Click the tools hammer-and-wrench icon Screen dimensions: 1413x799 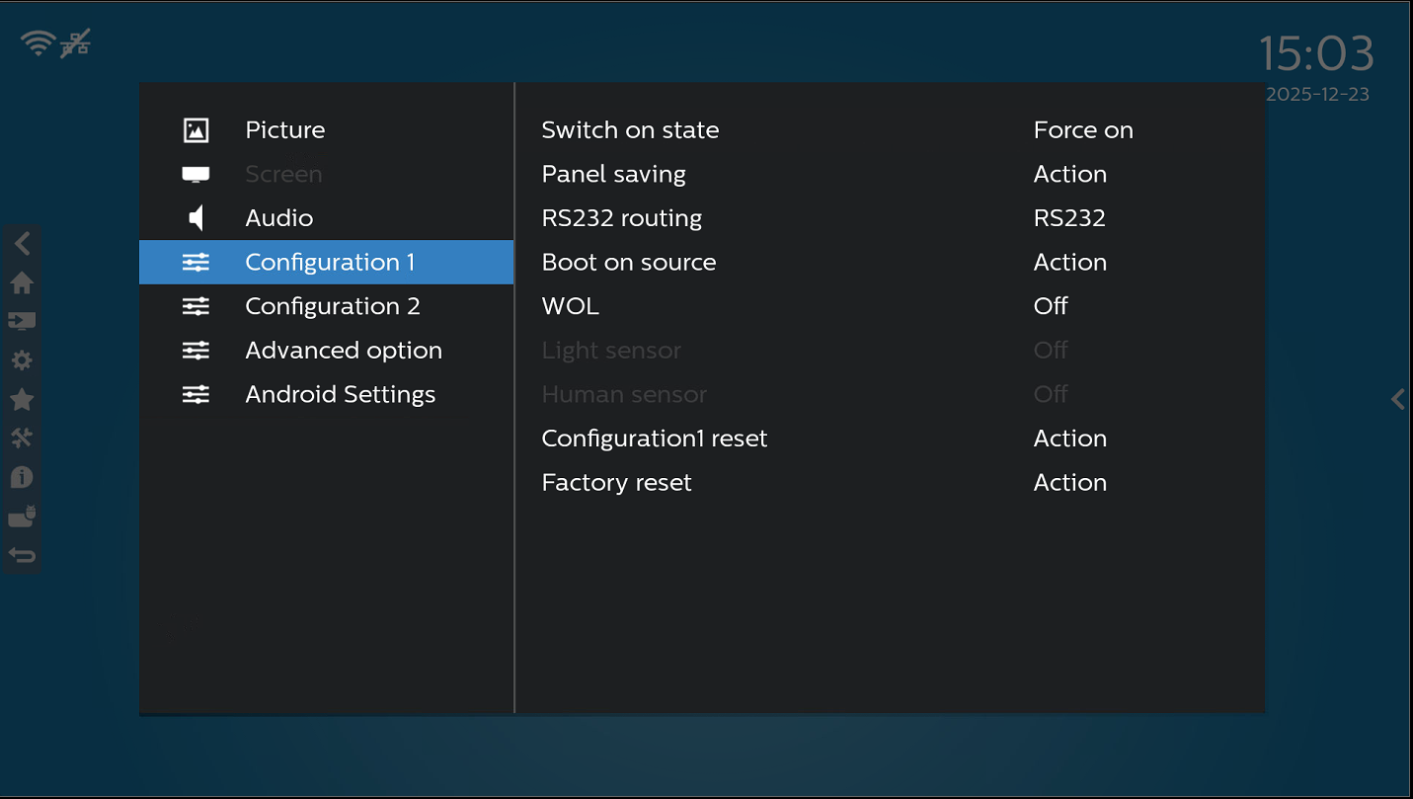22,439
